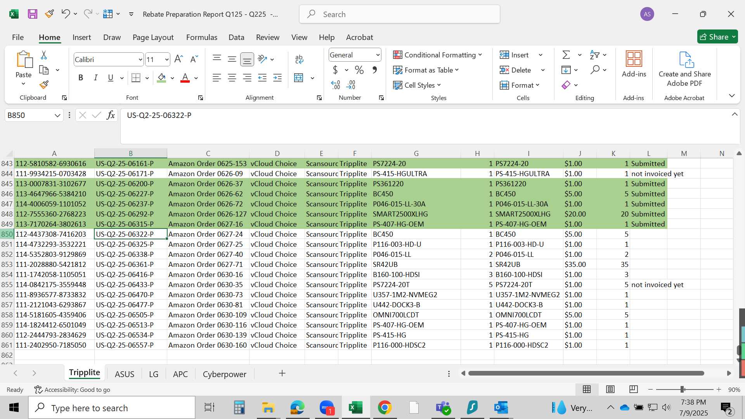Open the Cyberpower sheet tab

pyautogui.click(x=225, y=374)
